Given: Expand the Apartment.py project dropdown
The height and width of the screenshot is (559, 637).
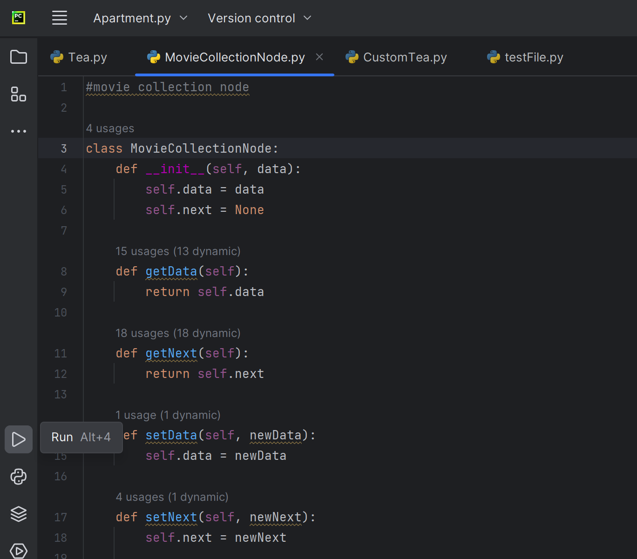Looking at the screenshot, I should [140, 18].
